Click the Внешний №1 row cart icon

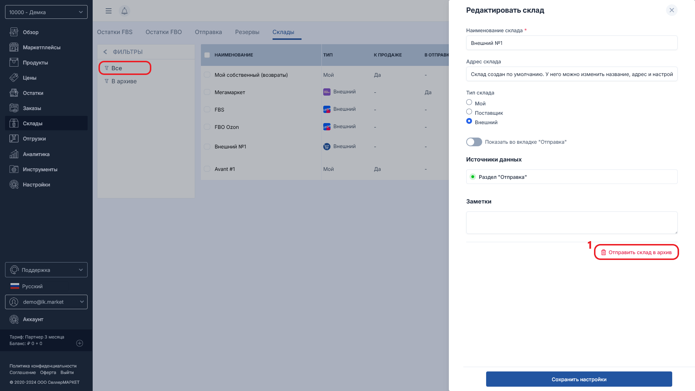pyautogui.click(x=327, y=147)
